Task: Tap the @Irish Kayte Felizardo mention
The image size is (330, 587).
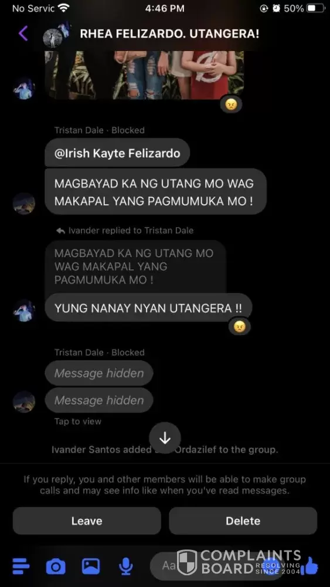Action: 117,153
